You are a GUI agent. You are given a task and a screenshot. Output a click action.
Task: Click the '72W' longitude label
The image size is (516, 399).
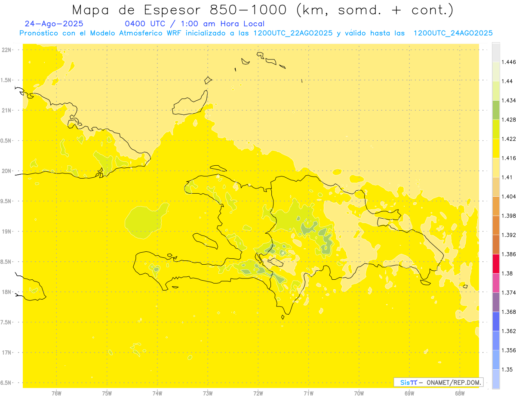tap(258, 393)
